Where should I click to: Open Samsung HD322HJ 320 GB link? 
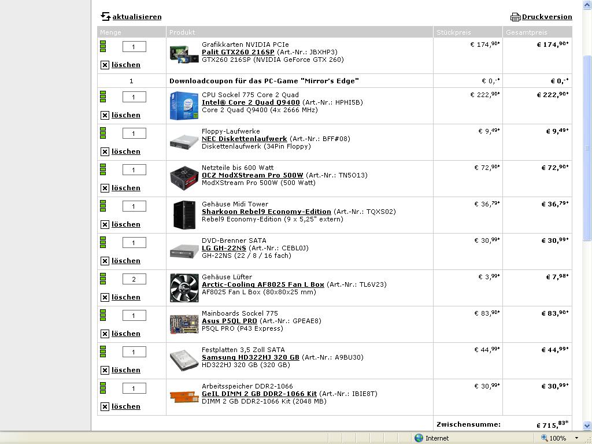tap(250, 357)
